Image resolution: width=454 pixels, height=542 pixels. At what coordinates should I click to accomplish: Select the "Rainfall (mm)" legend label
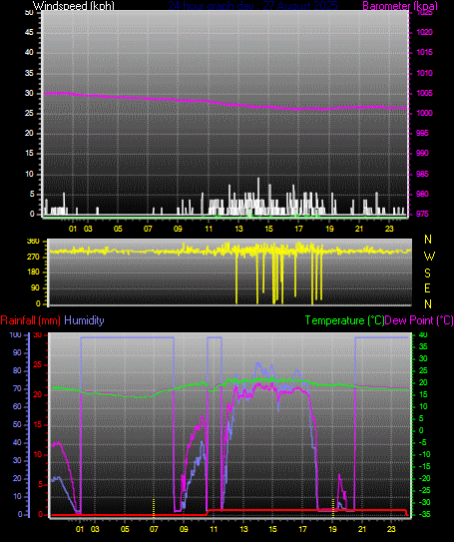pyautogui.click(x=30, y=320)
